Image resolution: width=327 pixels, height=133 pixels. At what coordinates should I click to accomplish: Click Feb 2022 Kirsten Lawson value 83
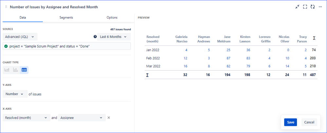[248, 58]
